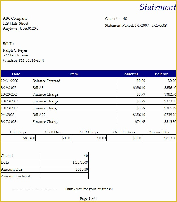Image resolution: width=177 pixels, height=202 pixels.
Task: Click the value under 1-30 Days
Action: [29, 138]
